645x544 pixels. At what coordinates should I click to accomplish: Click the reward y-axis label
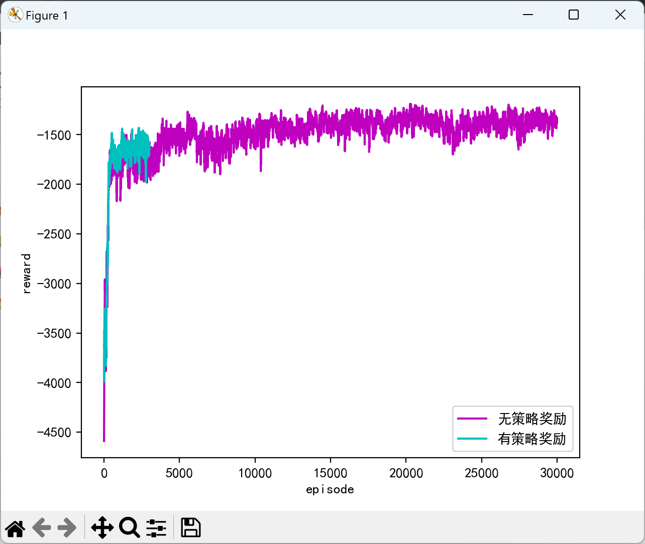pos(27,273)
